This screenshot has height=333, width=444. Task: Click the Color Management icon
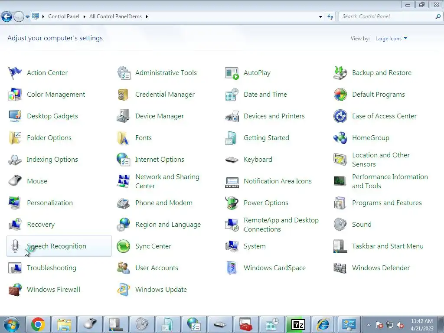pyautogui.click(x=15, y=95)
